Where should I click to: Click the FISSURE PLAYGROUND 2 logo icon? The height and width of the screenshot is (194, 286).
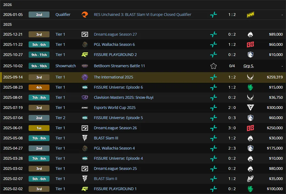(85, 55)
